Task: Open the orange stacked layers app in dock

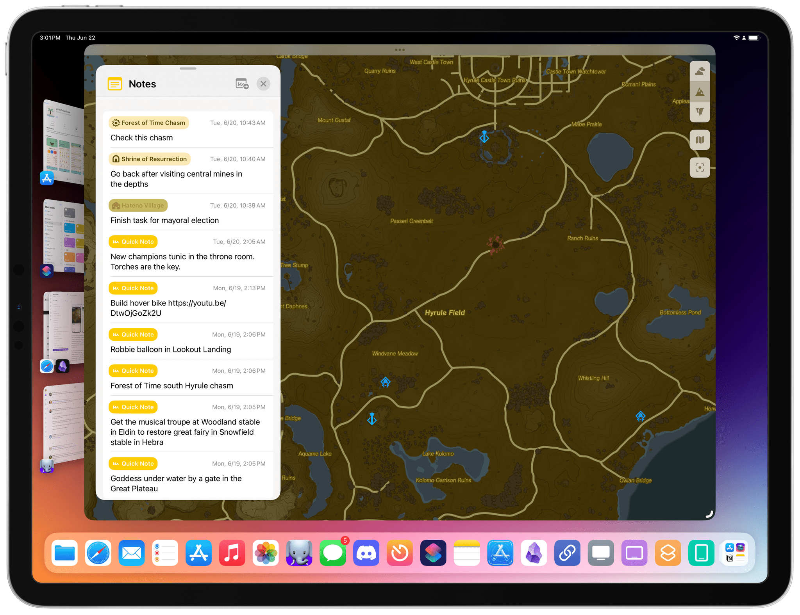Action: (668, 553)
